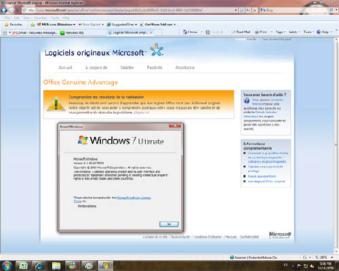The width and height of the screenshot is (339, 271).
Task: Click the IE back navigation button
Action: (4, 10)
